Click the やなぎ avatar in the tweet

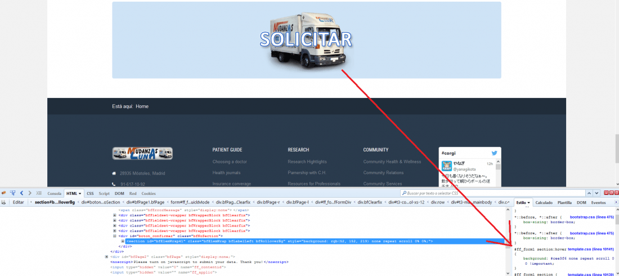coord(446,166)
